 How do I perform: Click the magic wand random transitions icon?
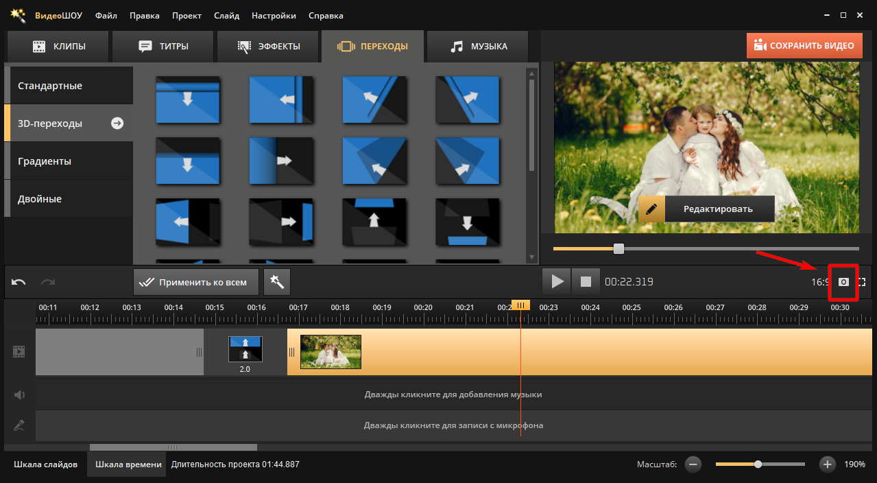click(277, 282)
